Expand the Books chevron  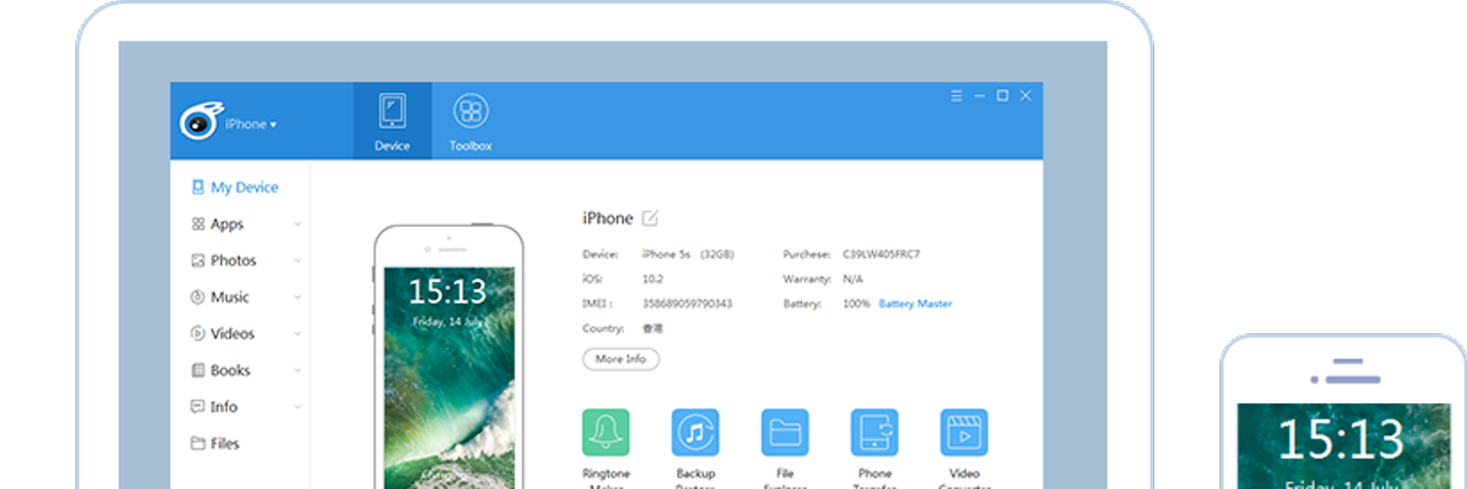[x=297, y=371]
